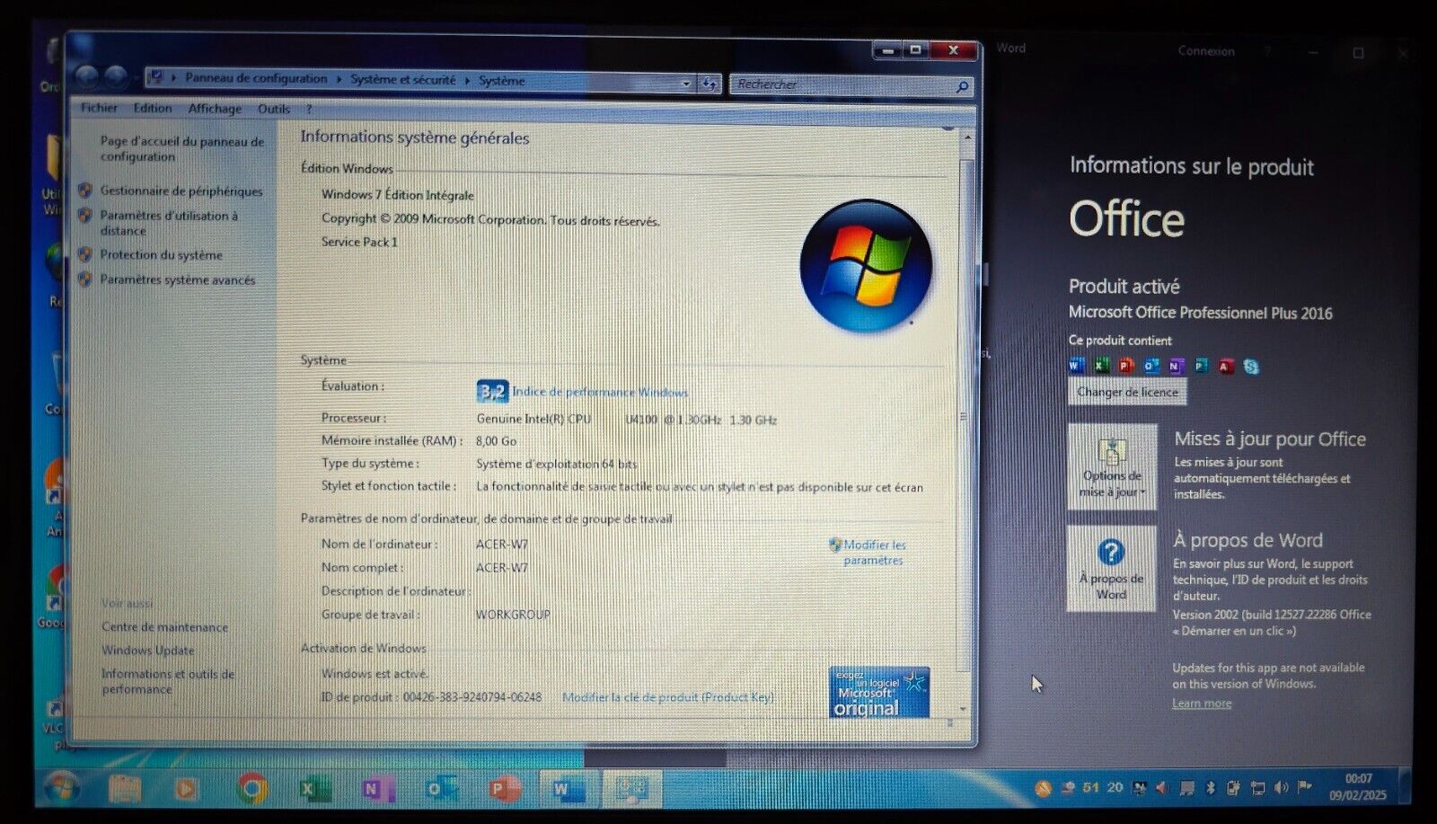Screen dimensions: 1437x824
Task: Open the Edition menu
Action: click(x=153, y=108)
